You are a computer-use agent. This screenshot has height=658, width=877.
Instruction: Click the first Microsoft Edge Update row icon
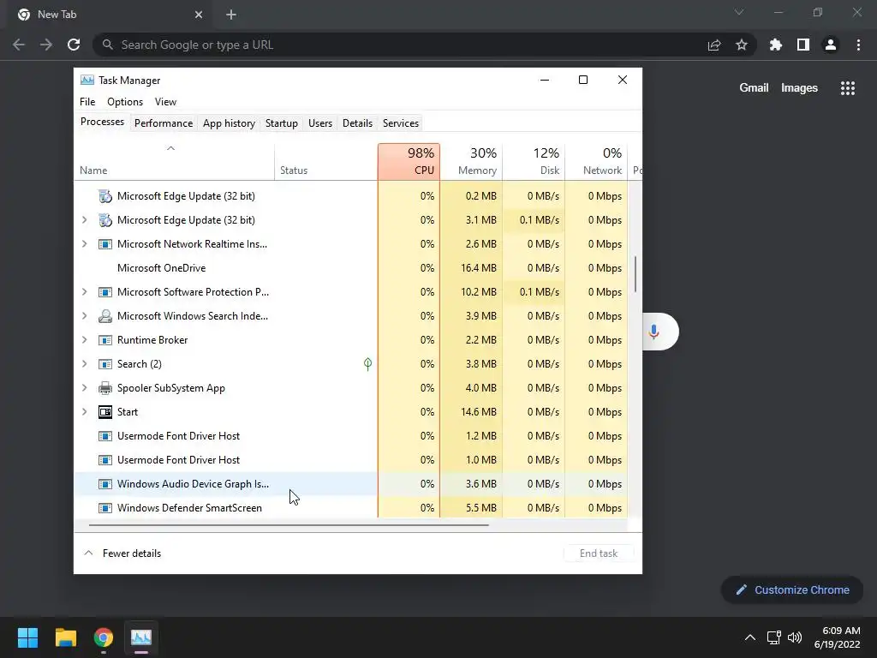[x=105, y=196]
